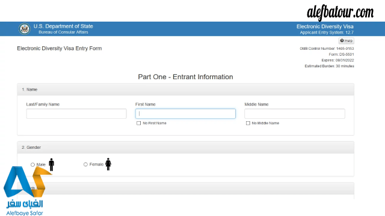The width and height of the screenshot is (385, 216).
Task: Click the OMB Control Number text
Action: click(327, 49)
